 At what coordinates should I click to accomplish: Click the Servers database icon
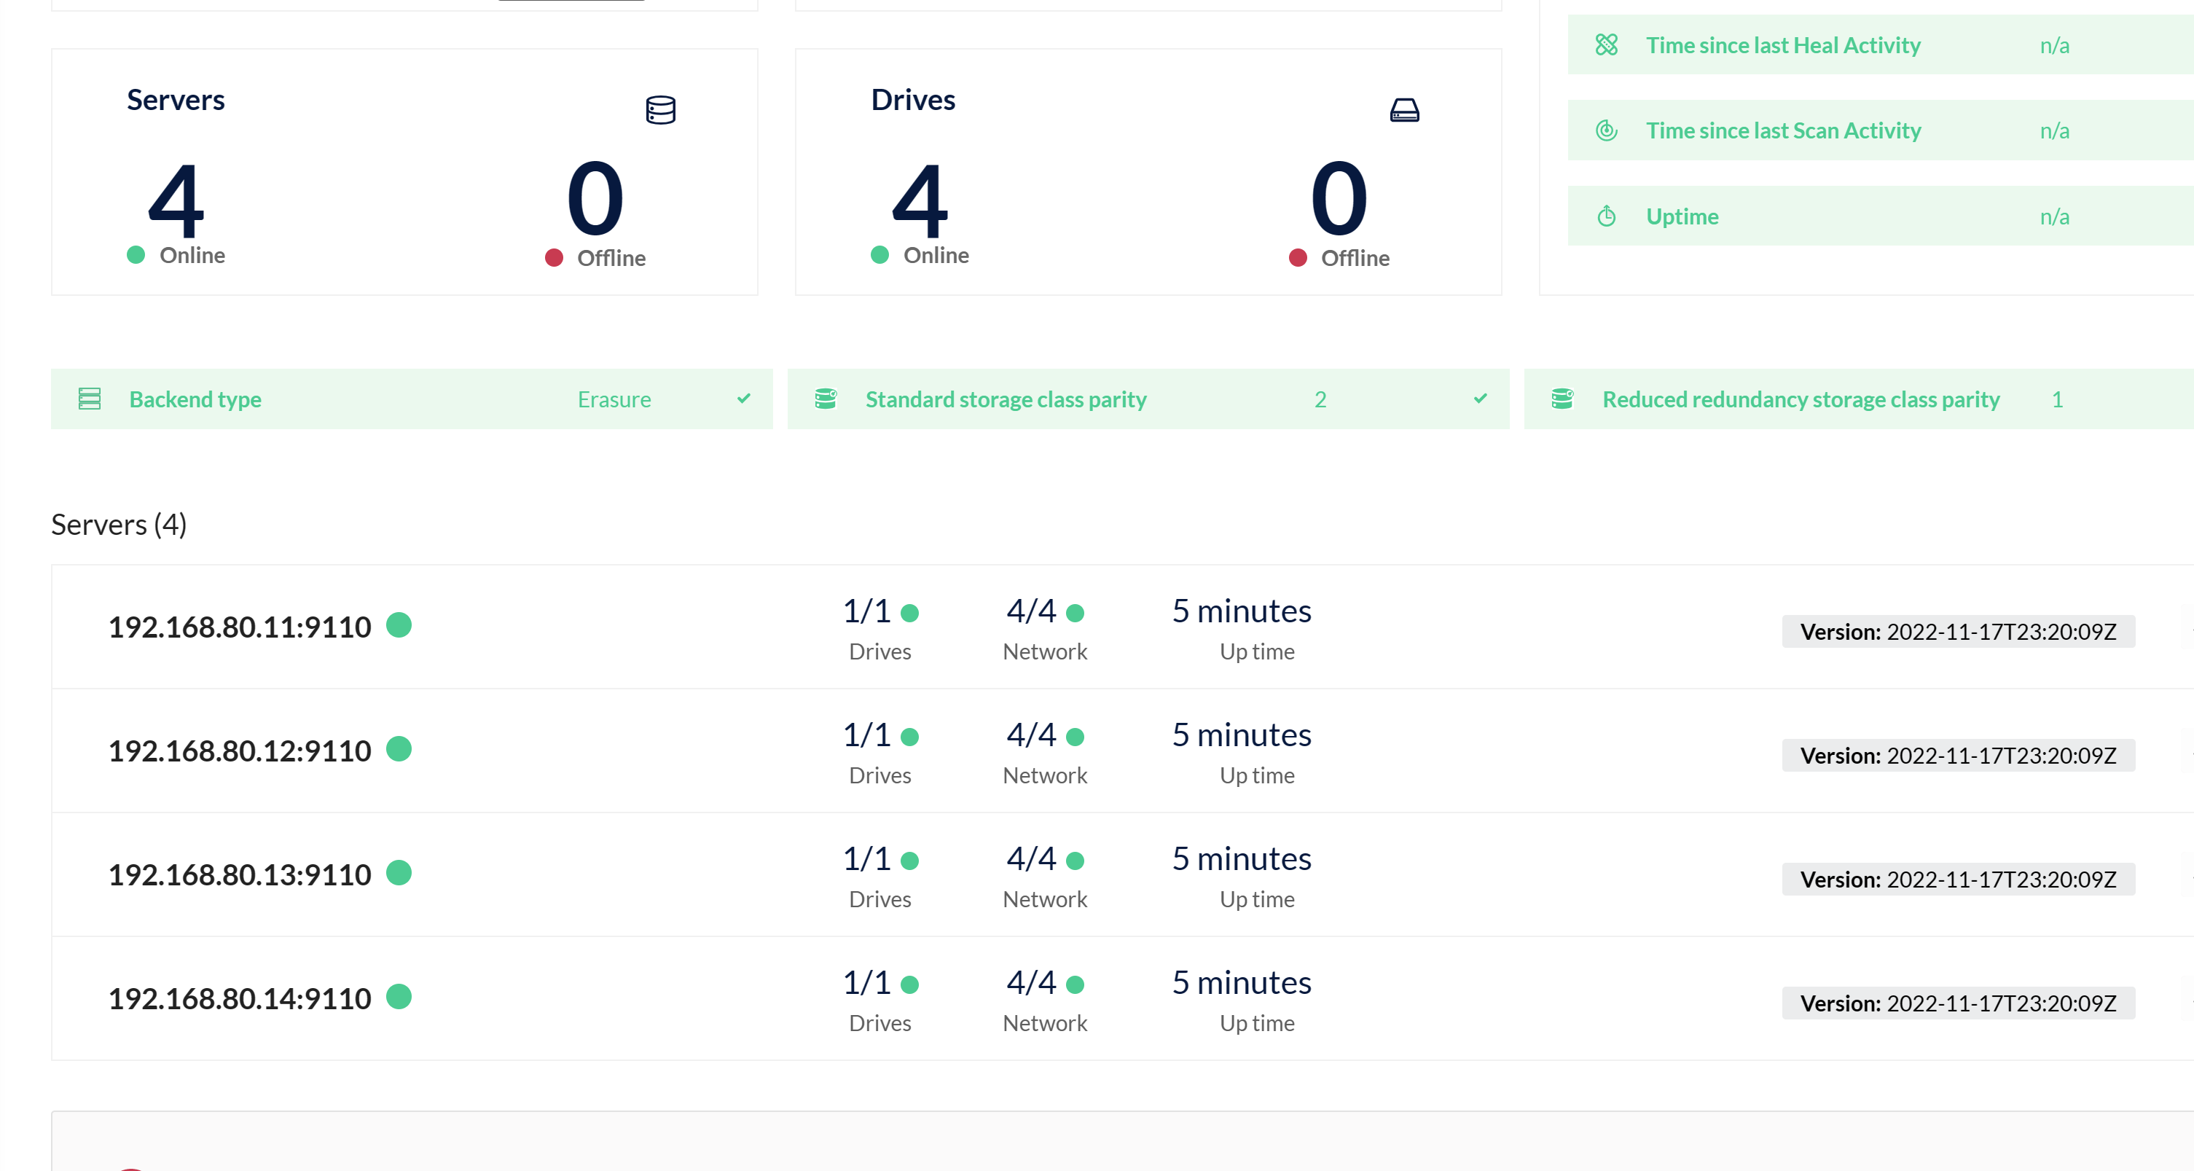coord(660,110)
